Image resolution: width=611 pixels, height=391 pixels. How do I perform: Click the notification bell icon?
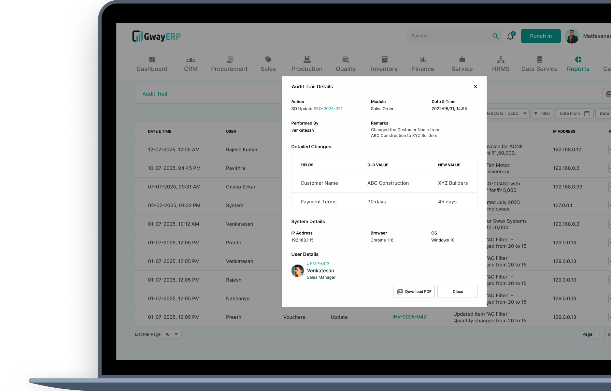point(510,36)
